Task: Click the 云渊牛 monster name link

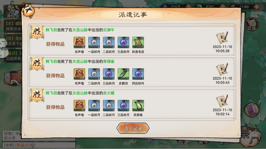Action: tap(109, 30)
